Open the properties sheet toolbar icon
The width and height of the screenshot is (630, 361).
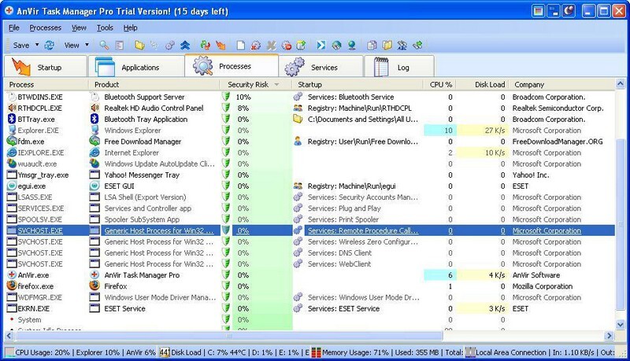pos(120,46)
